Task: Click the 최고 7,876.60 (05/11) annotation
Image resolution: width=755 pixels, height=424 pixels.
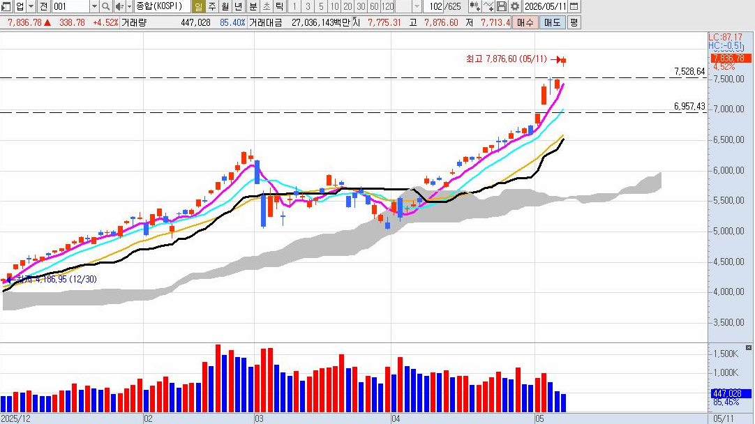Action: (x=507, y=59)
